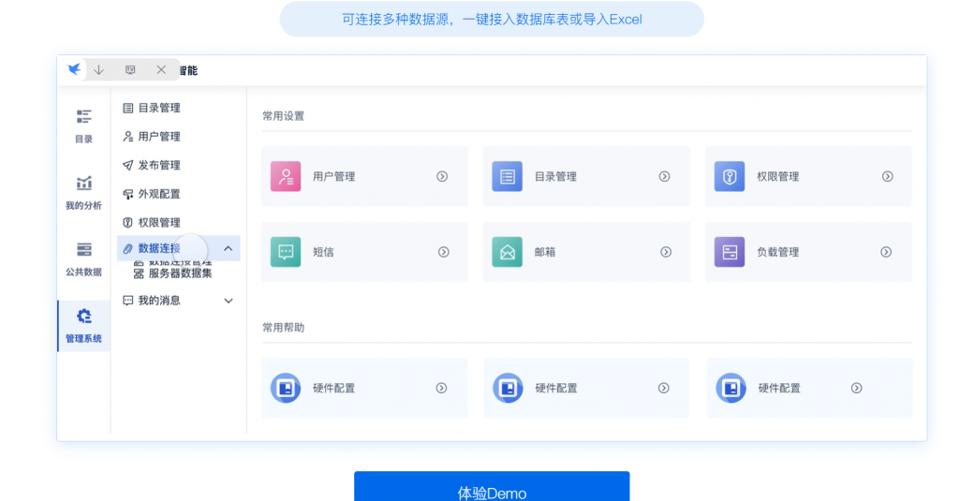The image size is (959, 501).
Task: Open 服务器数据集 submenu item
Action: pos(179,273)
